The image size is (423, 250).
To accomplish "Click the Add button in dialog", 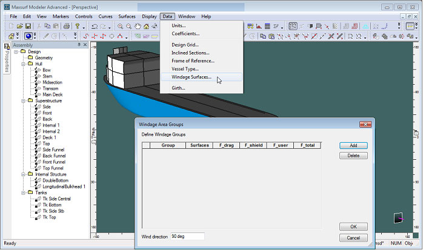I will tap(353, 146).
